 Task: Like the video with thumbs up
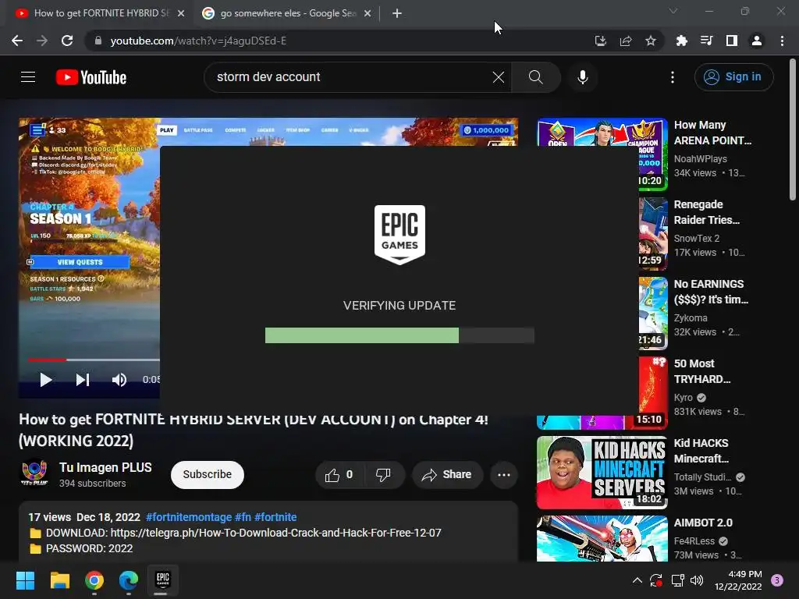pyautogui.click(x=339, y=475)
